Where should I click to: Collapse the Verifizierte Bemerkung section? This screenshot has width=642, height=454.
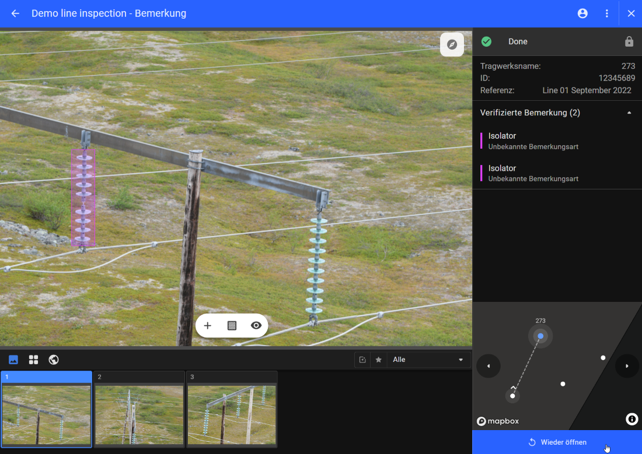629,112
